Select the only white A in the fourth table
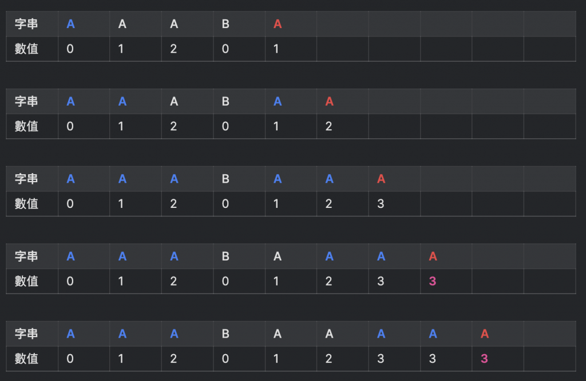The image size is (586, 381). point(278,256)
